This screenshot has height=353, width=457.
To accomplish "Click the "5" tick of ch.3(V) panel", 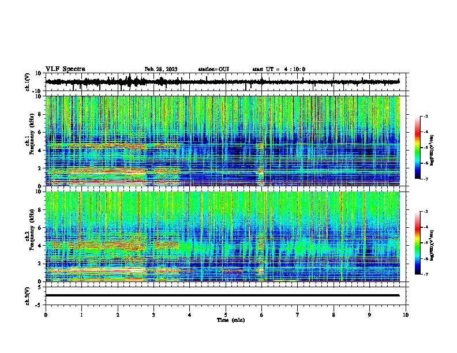I will (x=40, y=287).
